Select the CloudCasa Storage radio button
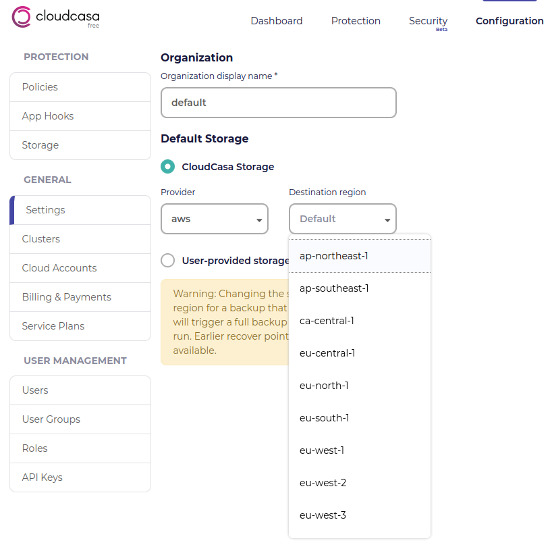Image resolution: width=552 pixels, height=547 pixels. [167, 167]
